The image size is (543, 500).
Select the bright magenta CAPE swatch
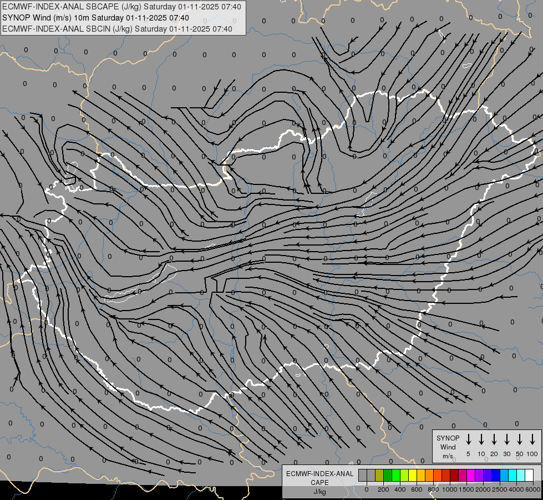point(471,475)
